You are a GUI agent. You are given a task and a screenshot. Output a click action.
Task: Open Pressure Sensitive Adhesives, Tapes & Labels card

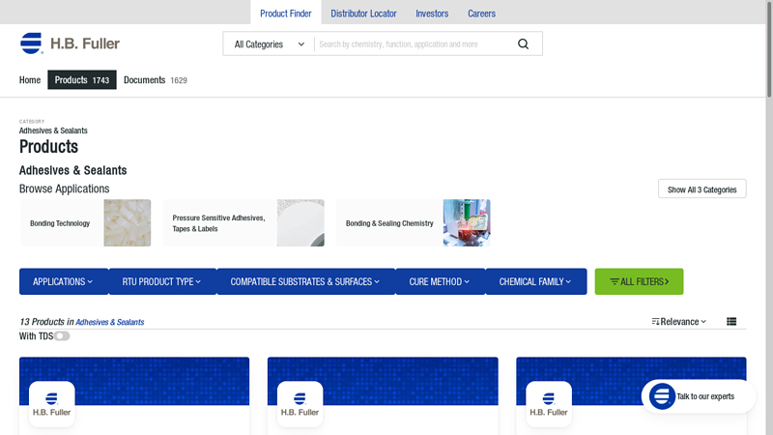(243, 223)
